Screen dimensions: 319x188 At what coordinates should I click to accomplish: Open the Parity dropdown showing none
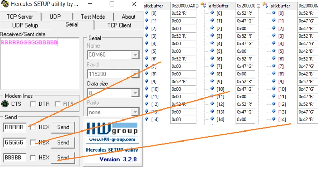coord(135,112)
